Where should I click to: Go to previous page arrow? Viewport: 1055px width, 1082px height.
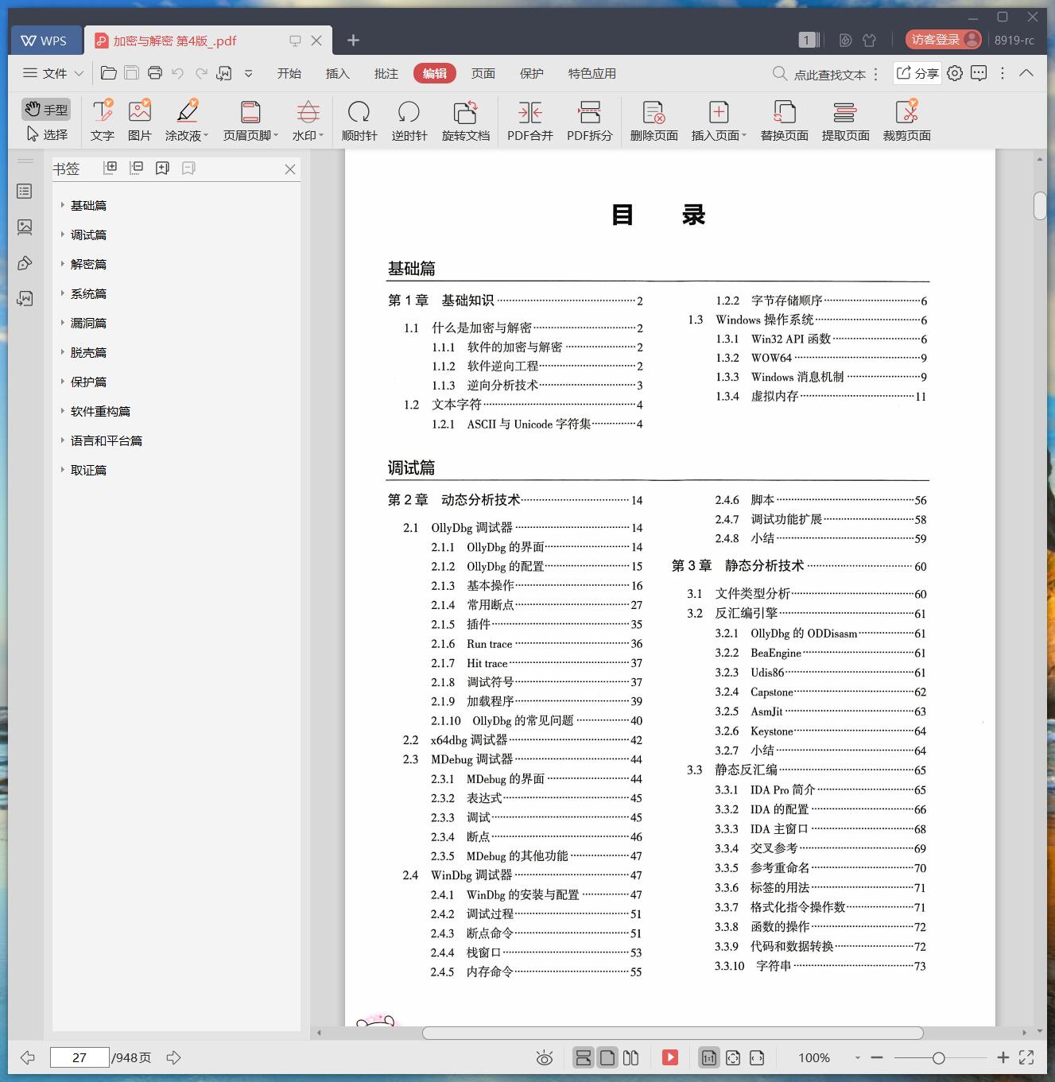pyautogui.click(x=28, y=1057)
